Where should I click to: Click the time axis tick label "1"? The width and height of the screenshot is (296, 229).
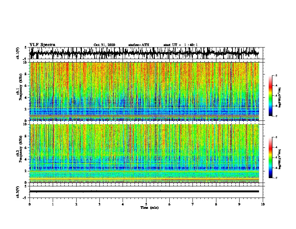[53, 204]
